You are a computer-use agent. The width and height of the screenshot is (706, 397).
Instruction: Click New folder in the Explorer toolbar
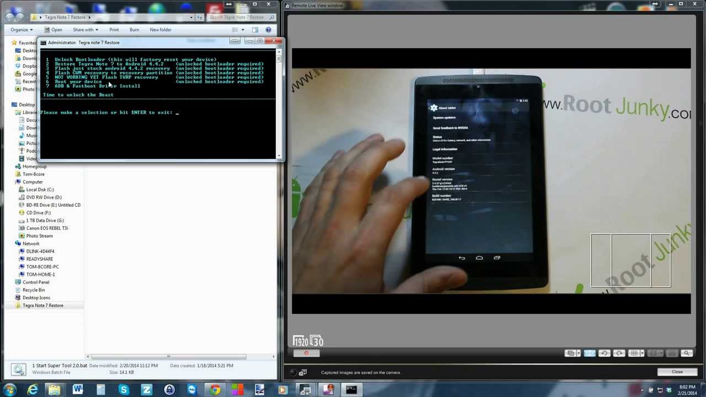[x=161, y=30]
